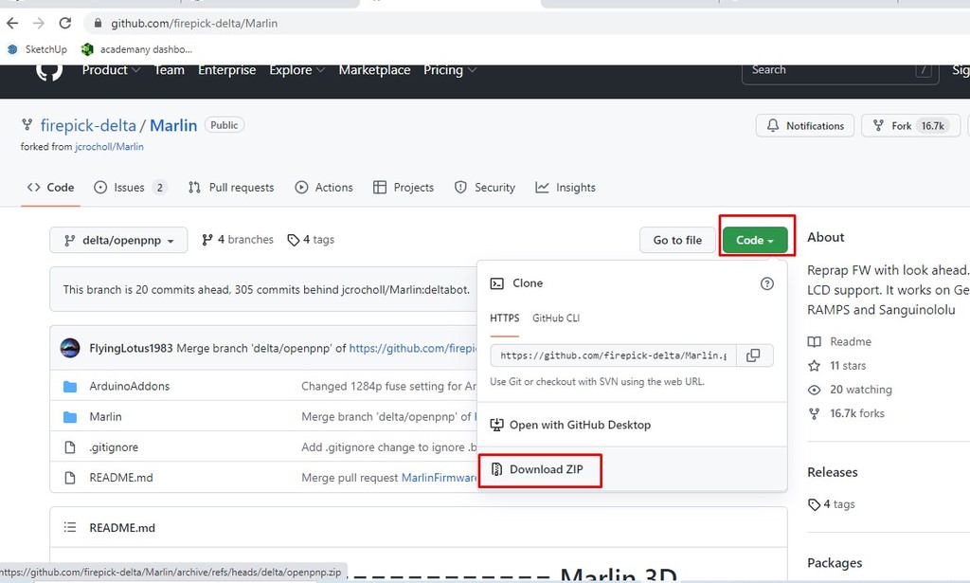This screenshot has width=970, height=583.
Task: Switch to the Projects tab
Action: click(x=404, y=187)
